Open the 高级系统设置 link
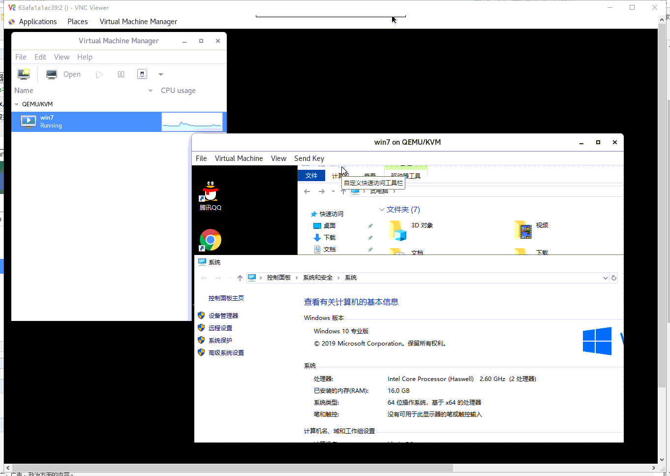This screenshot has height=476, width=670. [x=226, y=353]
